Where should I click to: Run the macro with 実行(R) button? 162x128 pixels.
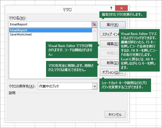113,25
